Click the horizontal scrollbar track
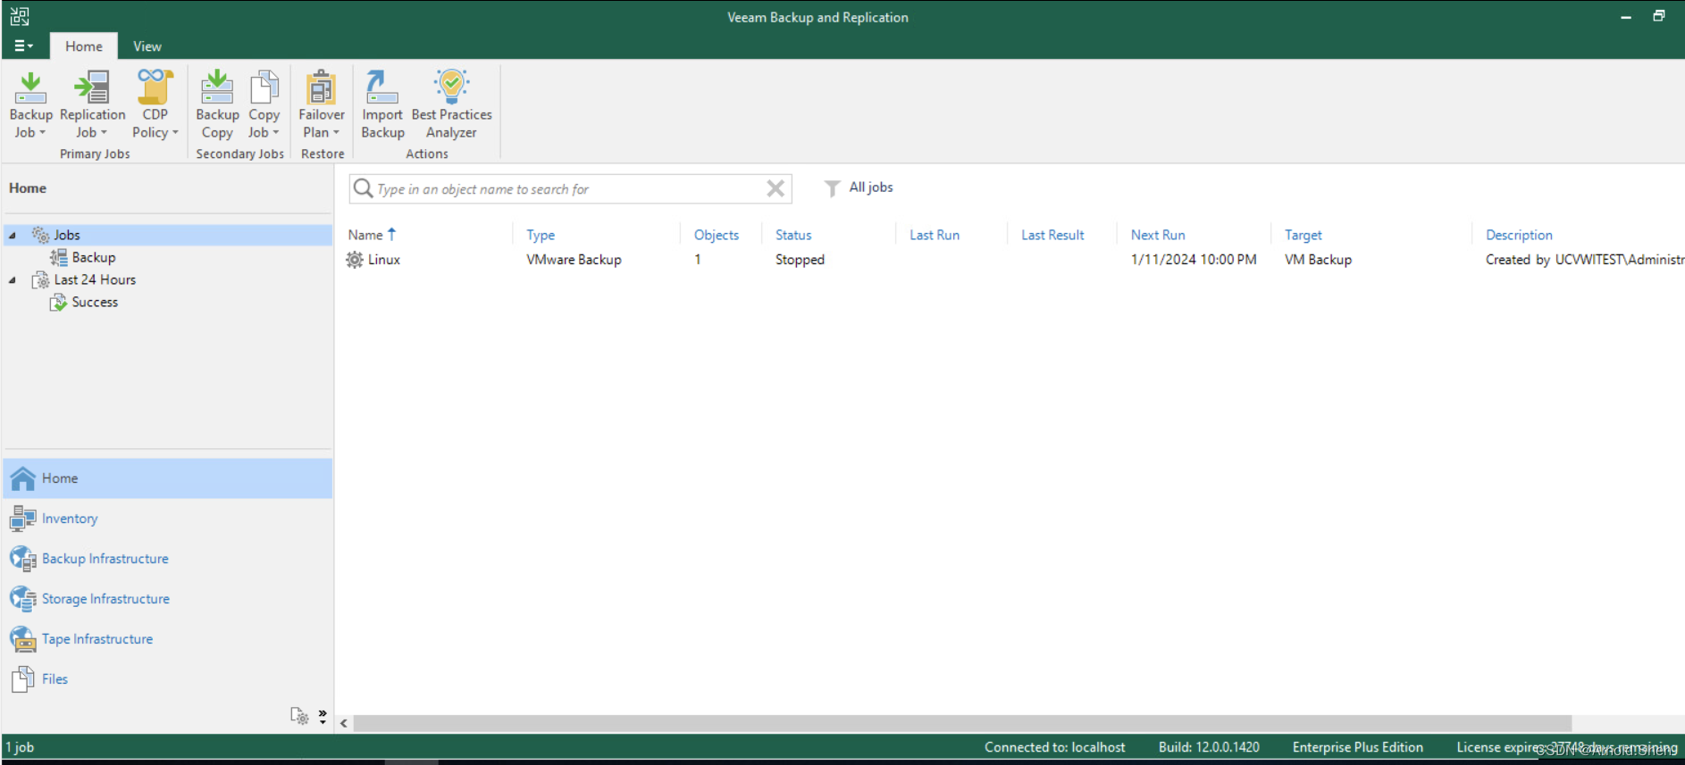This screenshot has height=765, width=1685. [1628, 723]
